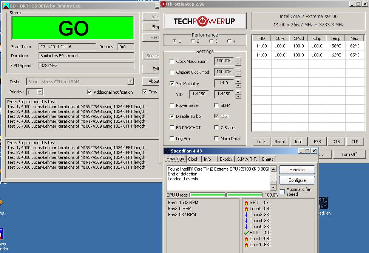Screen dimensions: 369x253
Task: Increase the Set Multiplier value
Action: click(238, 81)
